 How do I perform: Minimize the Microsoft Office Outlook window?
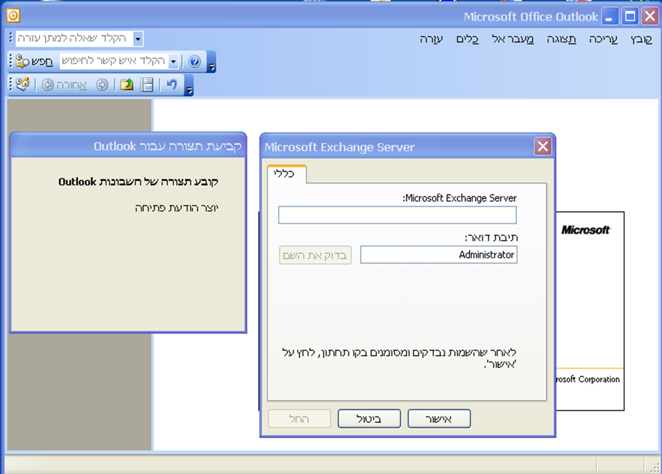609,17
